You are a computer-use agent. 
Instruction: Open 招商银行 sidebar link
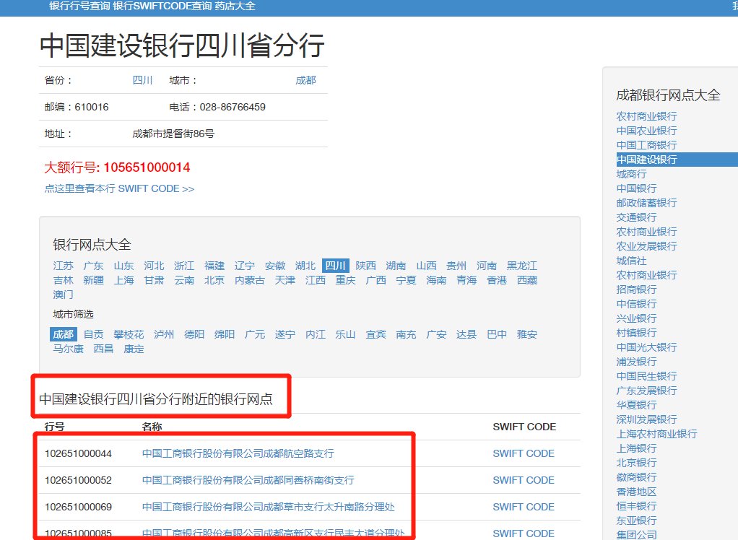click(636, 289)
